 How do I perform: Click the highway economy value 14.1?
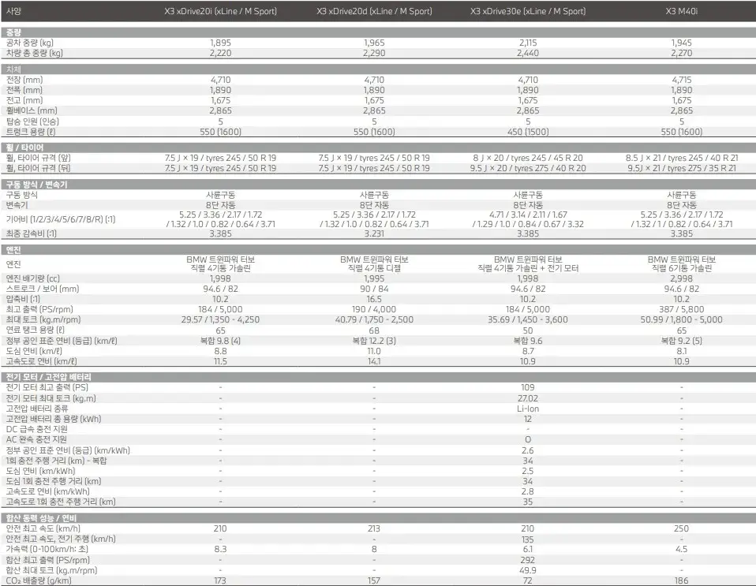pos(374,361)
